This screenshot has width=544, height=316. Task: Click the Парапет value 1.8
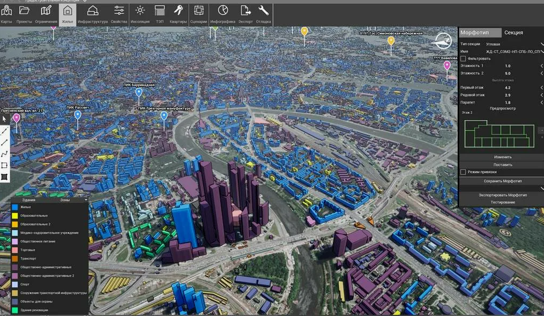pyautogui.click(x=508, y=102)
